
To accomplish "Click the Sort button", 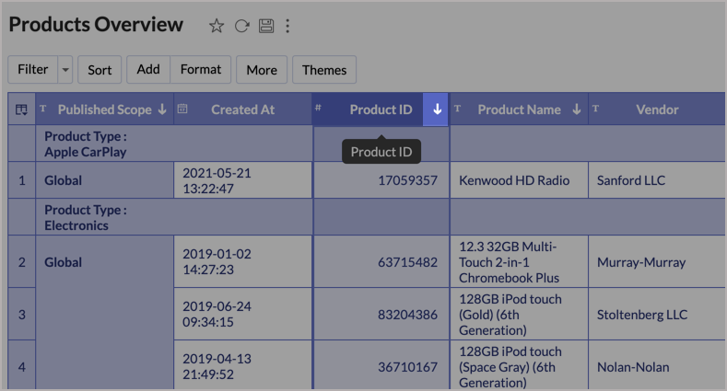I will (100, 70).
